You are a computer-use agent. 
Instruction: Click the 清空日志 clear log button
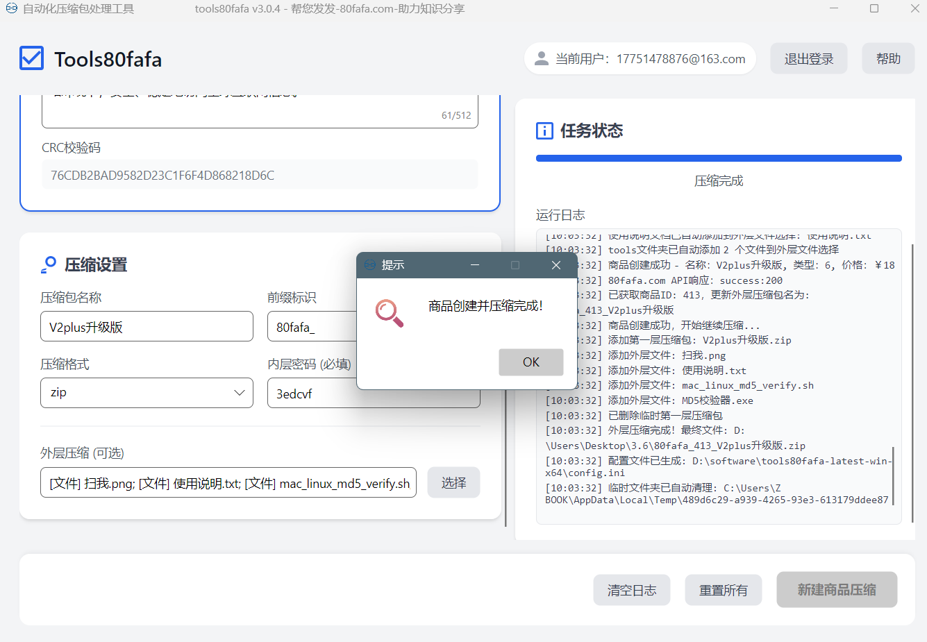[631, 590]
